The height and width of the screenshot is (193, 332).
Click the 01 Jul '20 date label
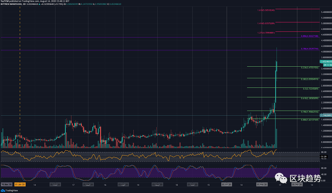(226, 185)
